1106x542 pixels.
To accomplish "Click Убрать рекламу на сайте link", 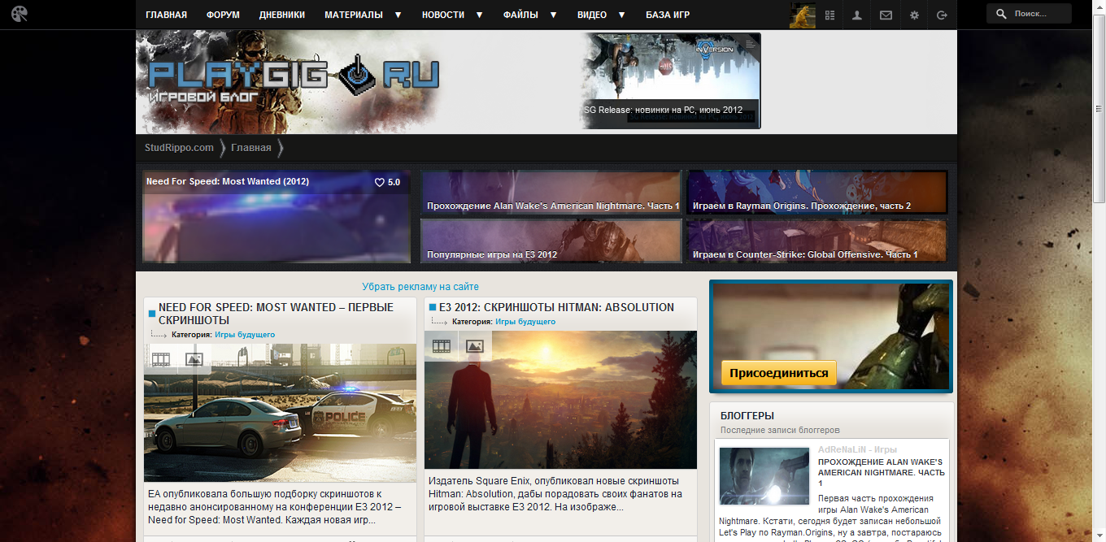I will tap(420, 287).
